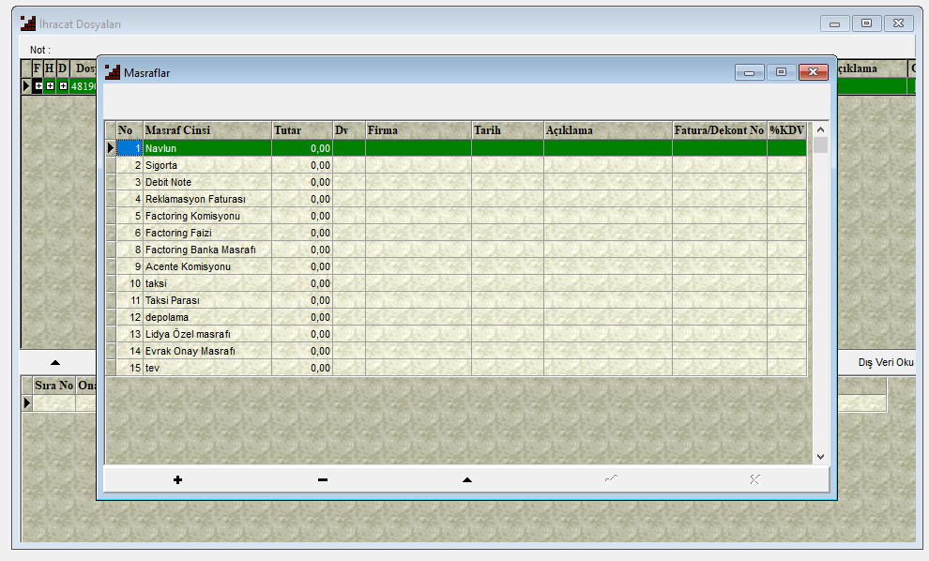Screen dimensions: 929x561
Task: Click the plus button to add expense record
Action: point(177,479)
